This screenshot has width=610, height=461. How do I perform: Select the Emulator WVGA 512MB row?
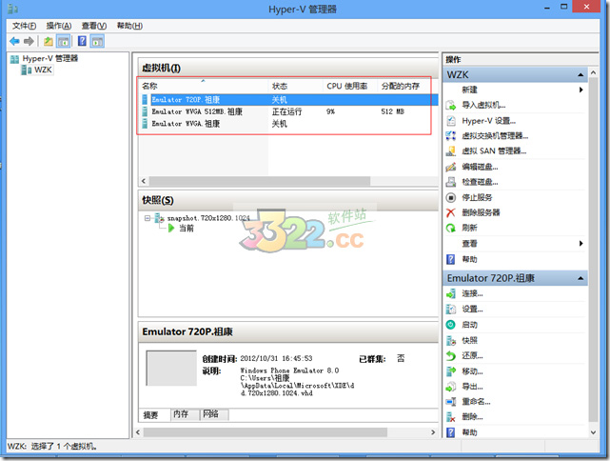[x=288, y=111]
